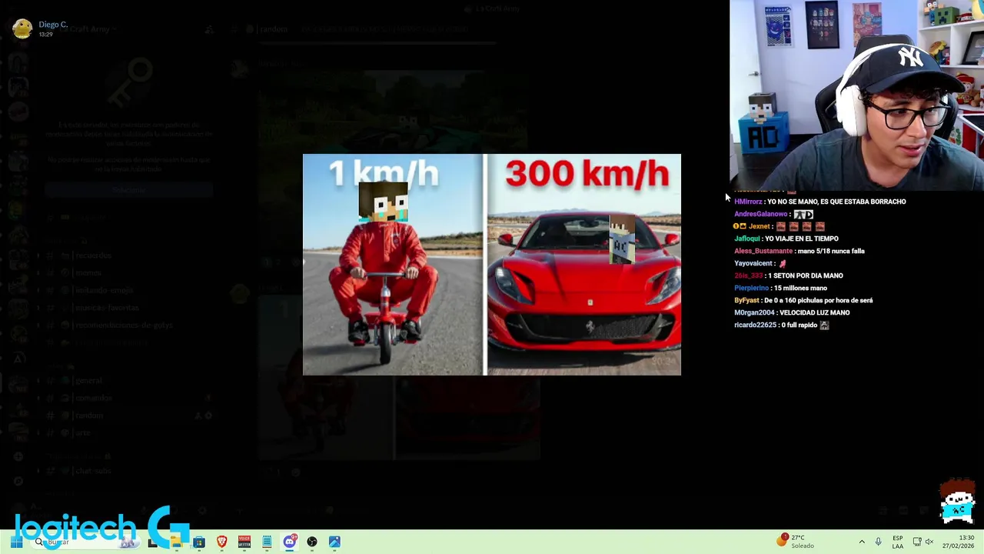984x554 pixels.
Task: Select the random channel in the sidebar
Action: click(x=89, y=415)
